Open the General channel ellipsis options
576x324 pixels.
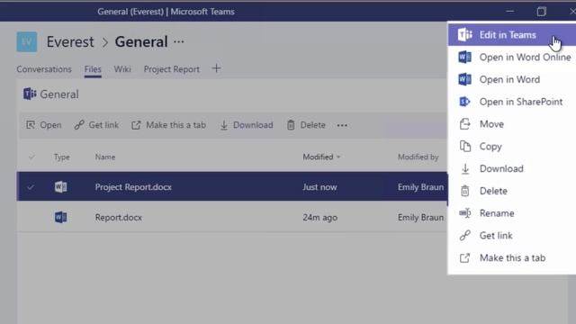179,41
